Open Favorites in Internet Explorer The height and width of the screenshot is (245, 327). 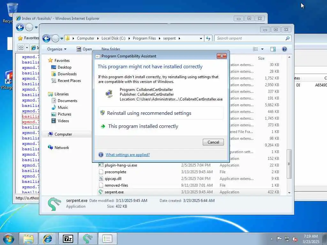pos(28,38)
